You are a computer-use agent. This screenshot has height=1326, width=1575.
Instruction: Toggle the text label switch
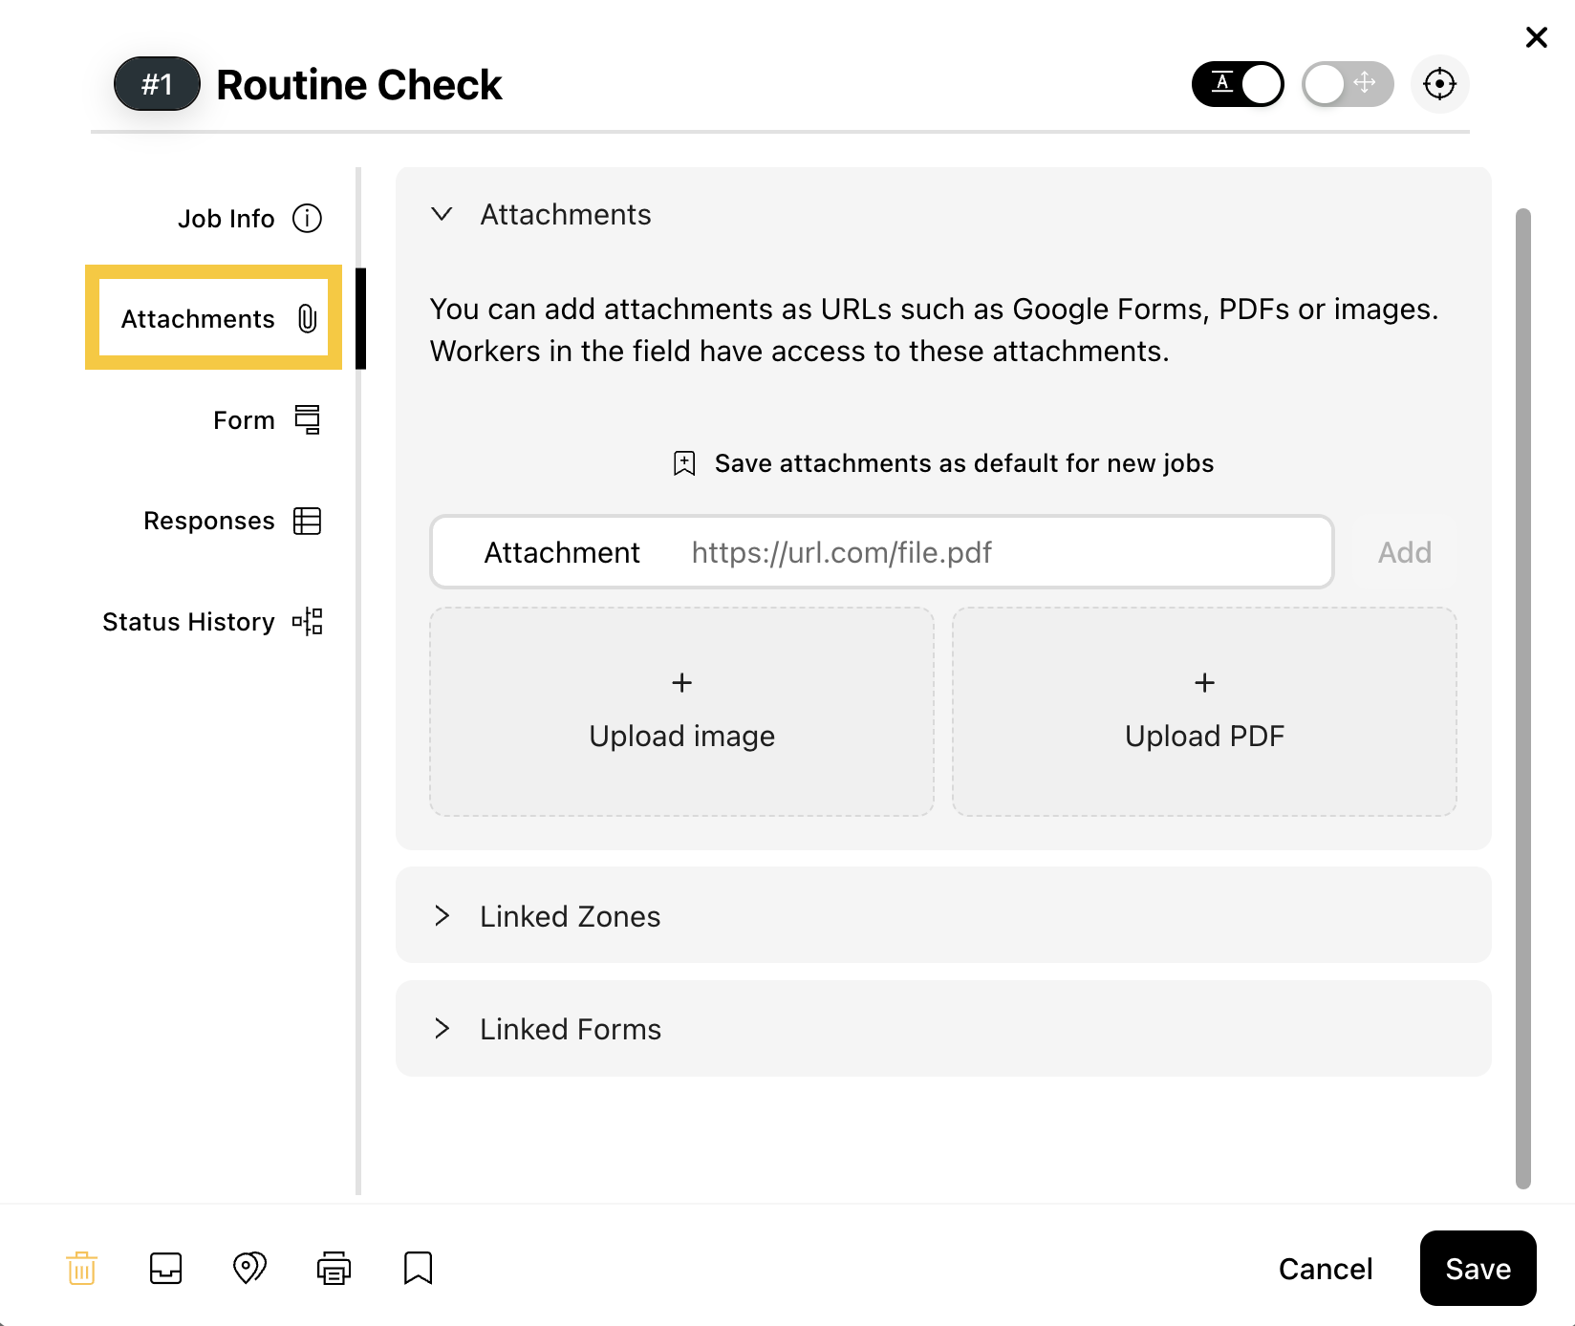click(1238, 84)
